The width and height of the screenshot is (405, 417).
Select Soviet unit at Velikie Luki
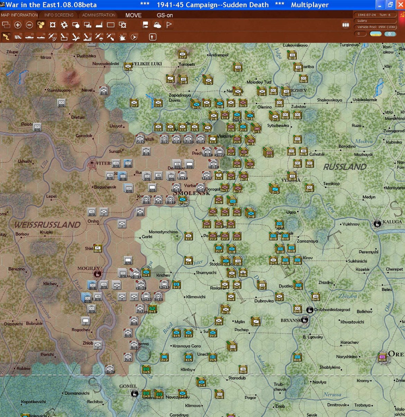pyautogui.click(x=128, y=66)
